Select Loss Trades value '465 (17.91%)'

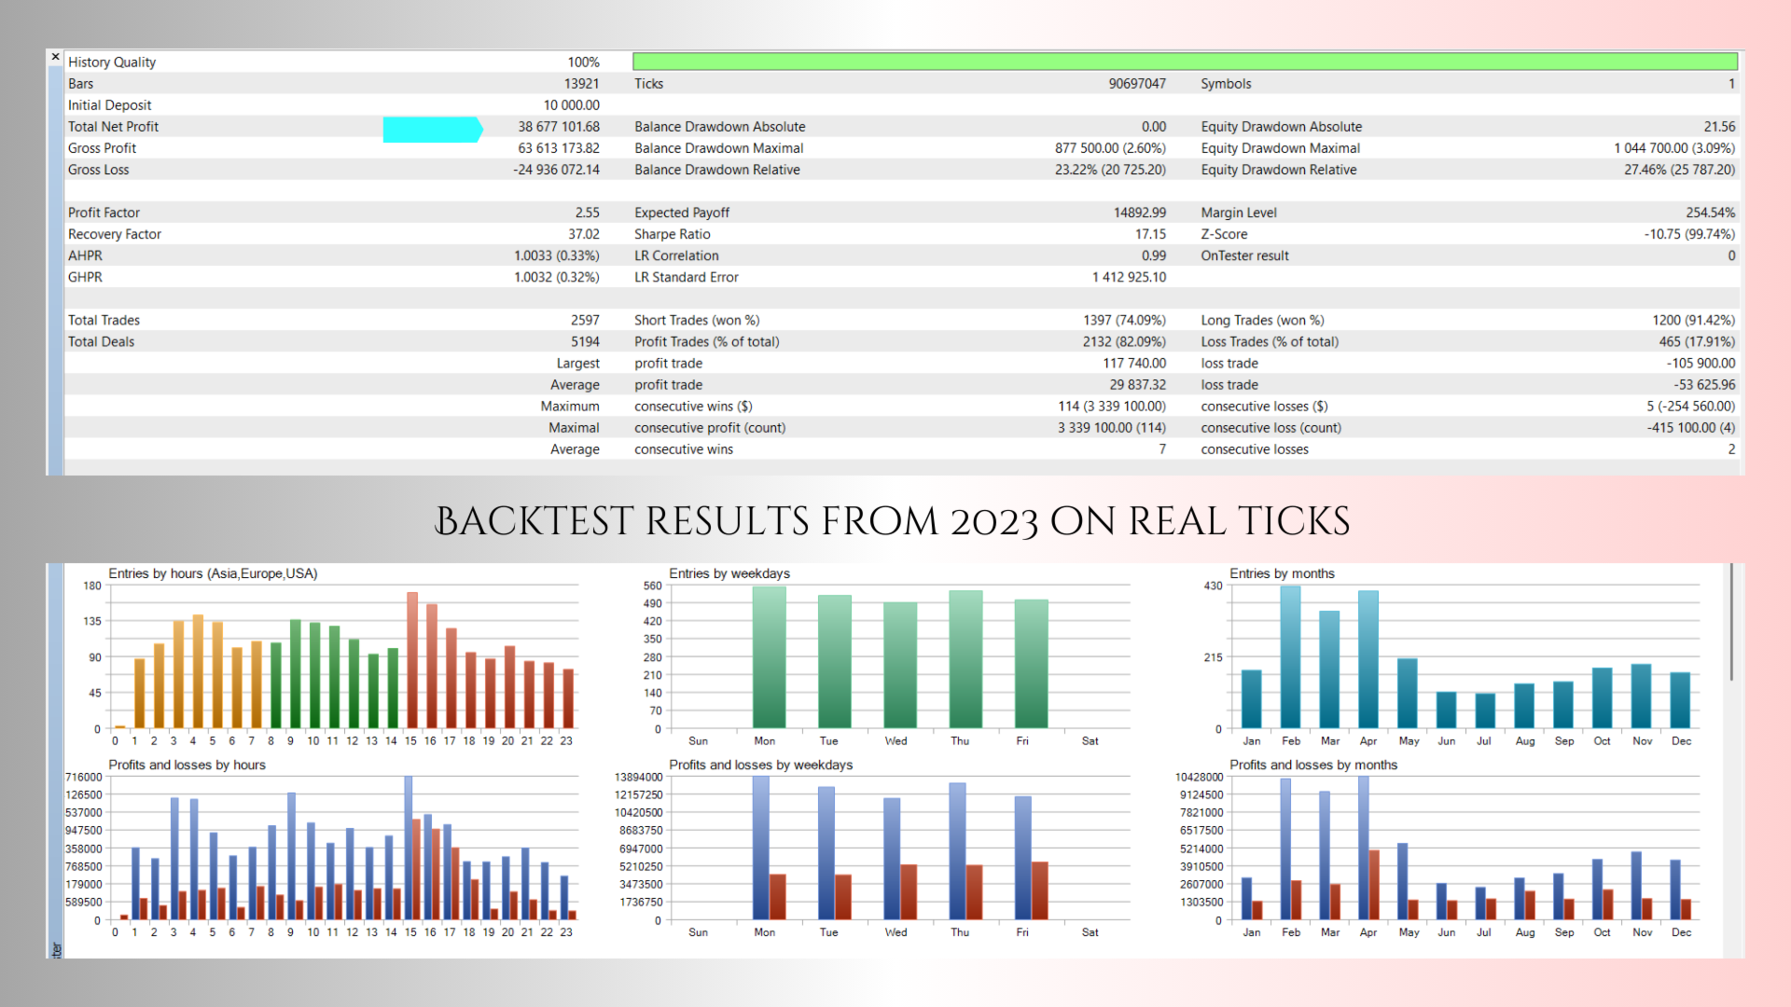[1697, 342]
